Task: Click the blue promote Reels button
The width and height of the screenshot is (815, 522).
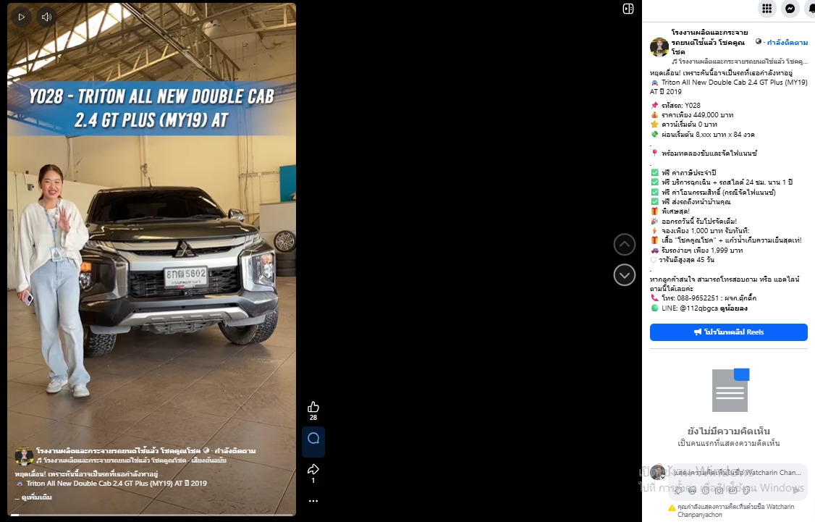Action: tap(728, 332)
